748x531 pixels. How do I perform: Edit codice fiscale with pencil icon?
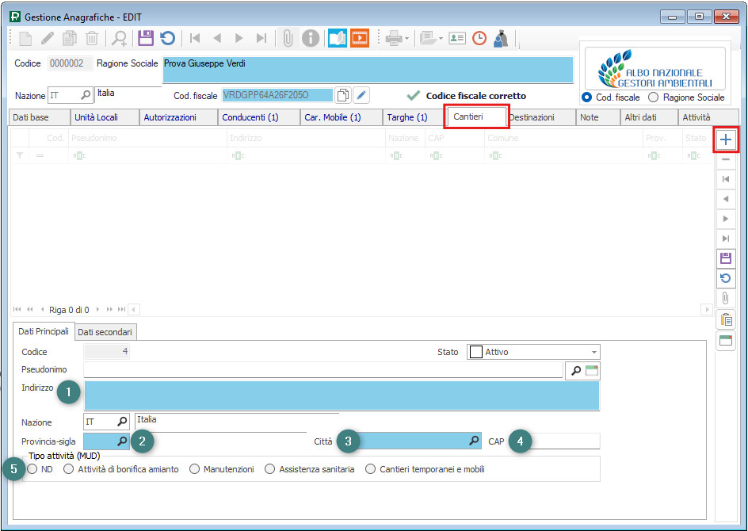(361, 95)
